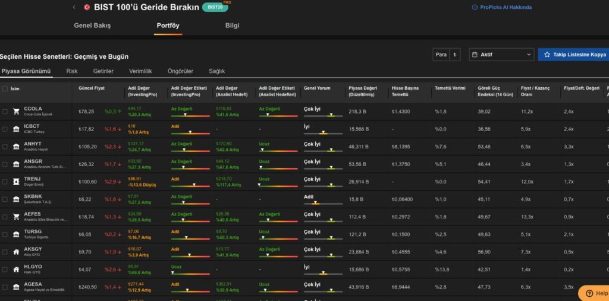The height and width of the screenshot is (301, 609).
Task: Click the HLGYO dividend yield %13,8
Action: tap(442, 269)
